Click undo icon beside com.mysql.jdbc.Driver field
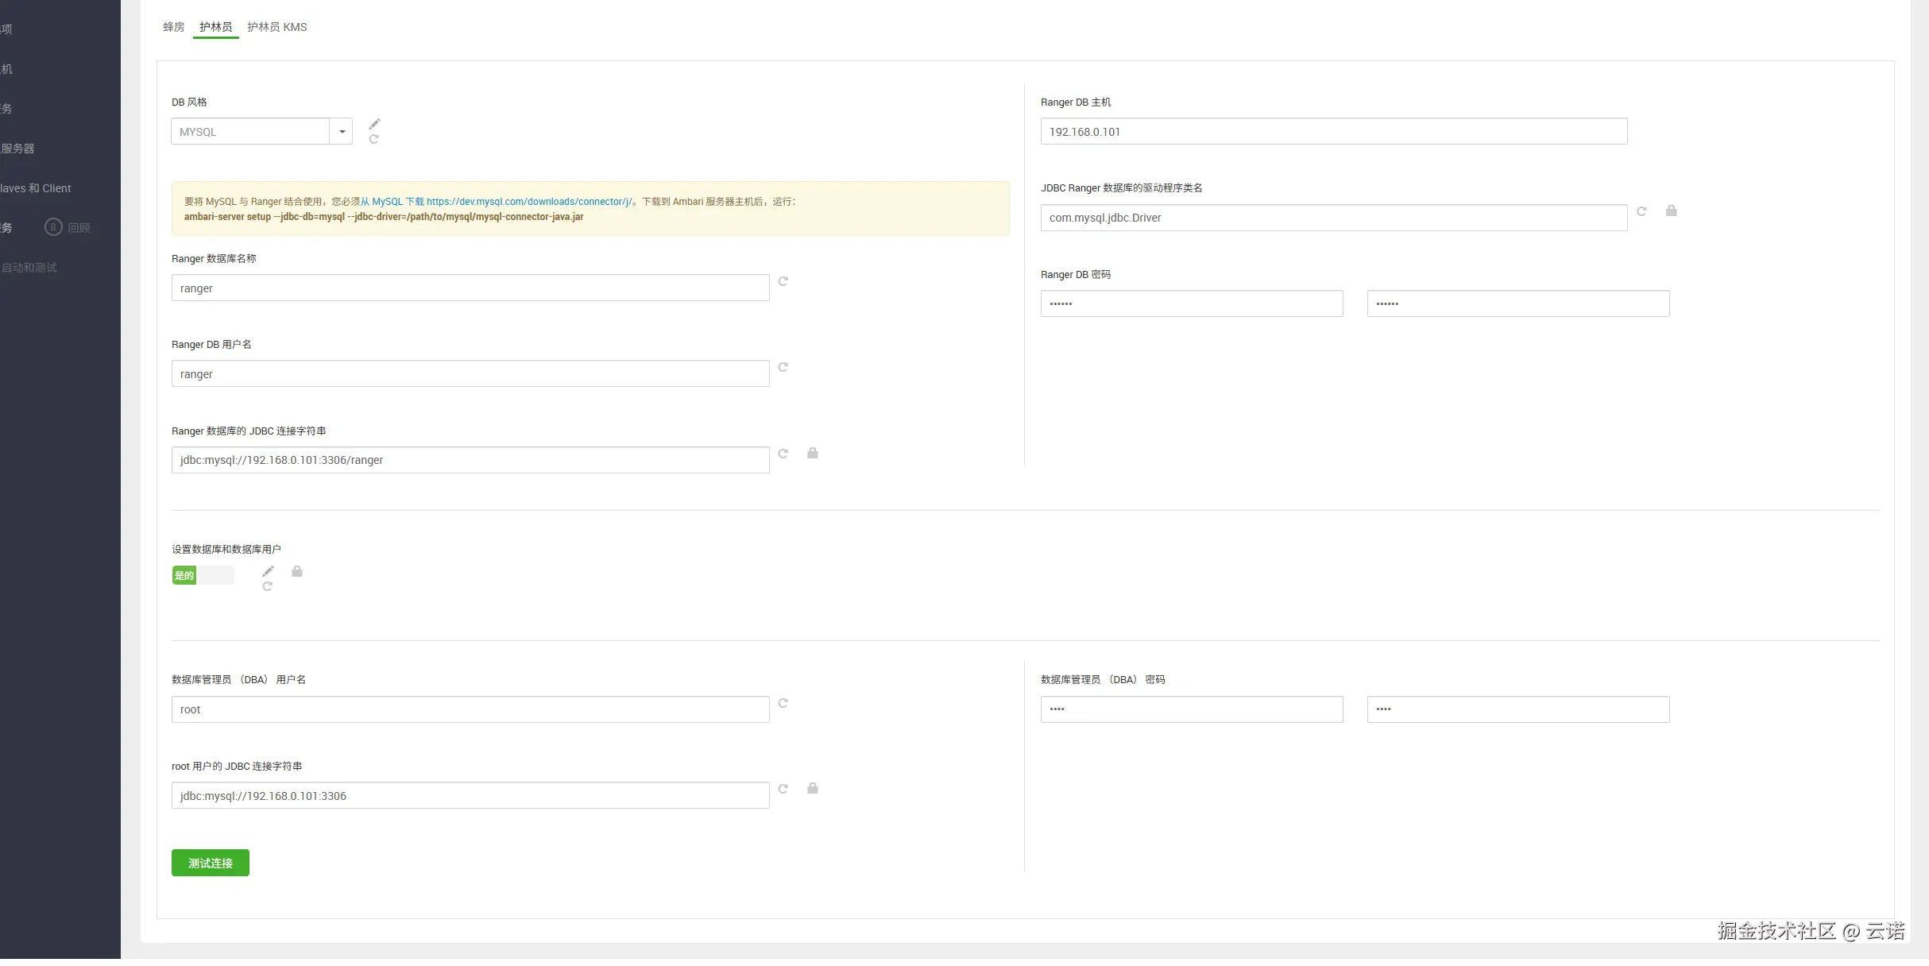This screenshot has height=966, width=1929. (x=1641, y=211)
